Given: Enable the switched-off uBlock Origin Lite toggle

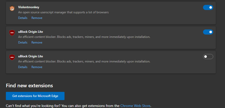Looking at the screenshot, I should (x=208, y=57).
